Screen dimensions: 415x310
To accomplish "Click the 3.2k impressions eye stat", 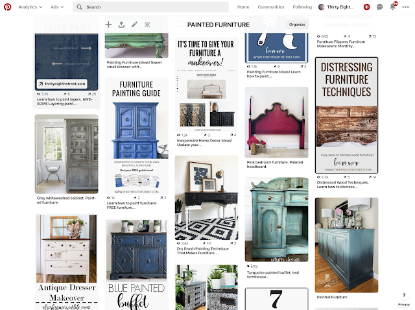I will (43, 94).
